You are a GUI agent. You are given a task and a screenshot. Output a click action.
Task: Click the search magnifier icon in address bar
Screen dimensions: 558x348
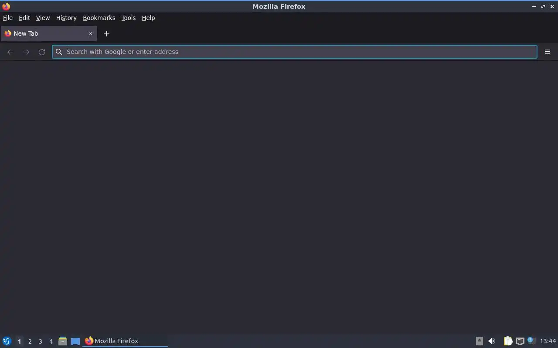coord(59,52)
